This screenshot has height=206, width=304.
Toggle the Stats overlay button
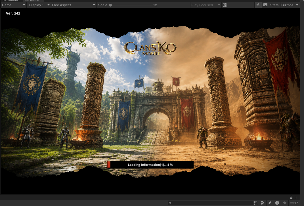pyautogui.click(x=274, y=5)
